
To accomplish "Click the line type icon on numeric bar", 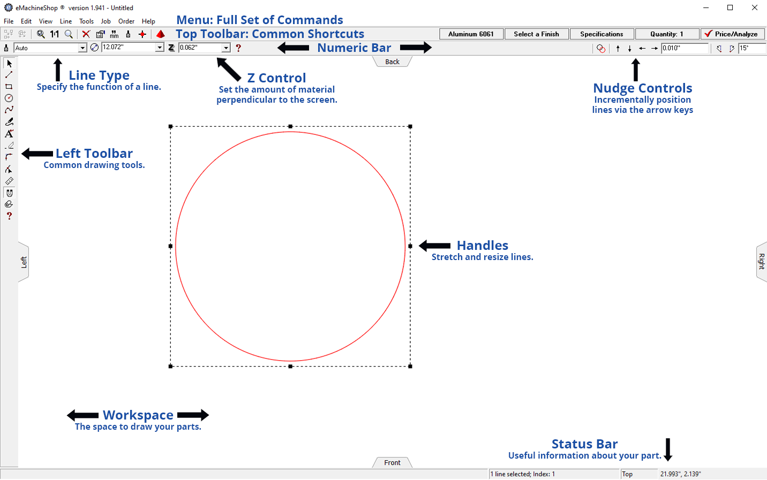I will [x=6, y=48].
